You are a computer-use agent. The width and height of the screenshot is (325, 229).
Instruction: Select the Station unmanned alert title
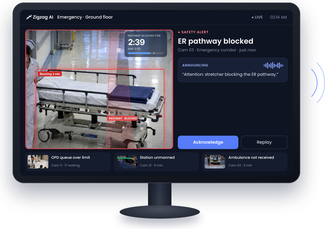point(157,157)
